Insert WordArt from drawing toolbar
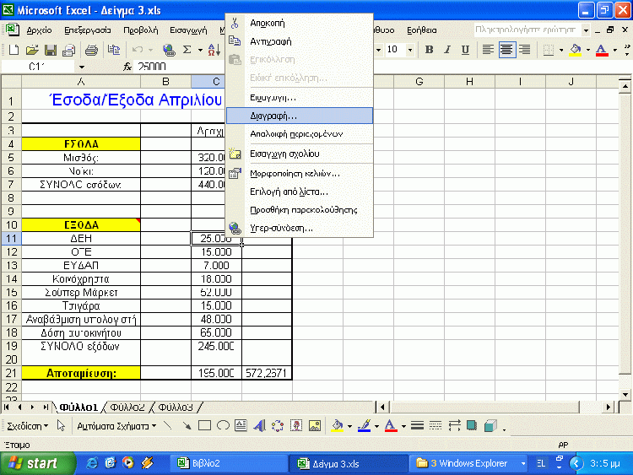The image size is (633, 475). (259, 425)
